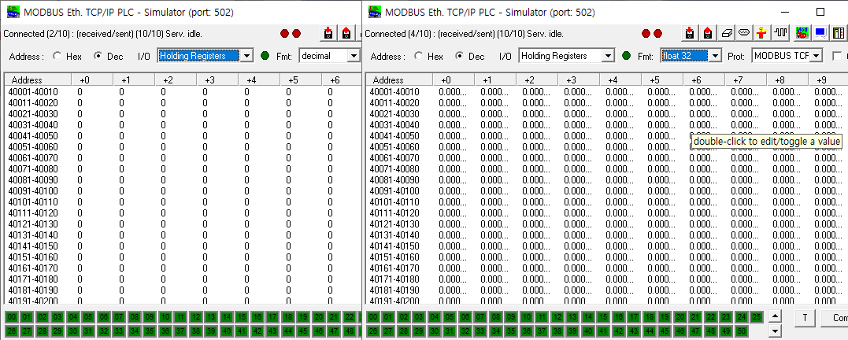
Task: Toggle station 31 box in left window
Action: (x=89, y=331)
